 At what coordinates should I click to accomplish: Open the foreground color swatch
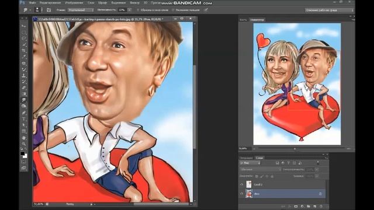22,153
